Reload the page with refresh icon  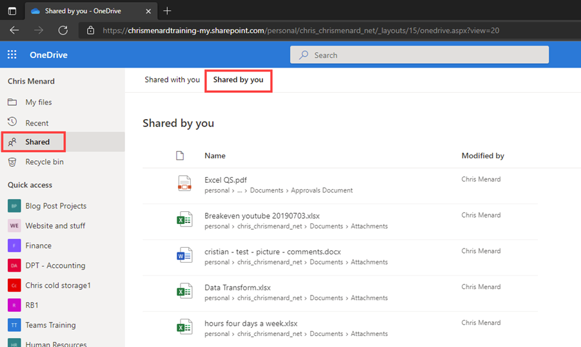tap(63, 30)
